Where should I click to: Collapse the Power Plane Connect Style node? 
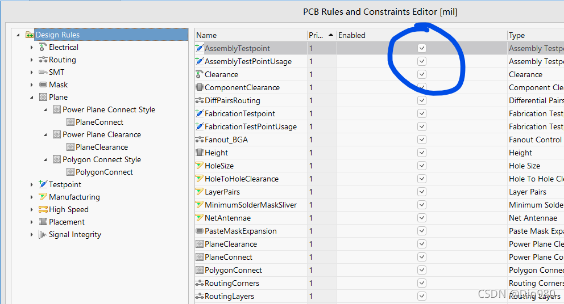coord(45,110)
